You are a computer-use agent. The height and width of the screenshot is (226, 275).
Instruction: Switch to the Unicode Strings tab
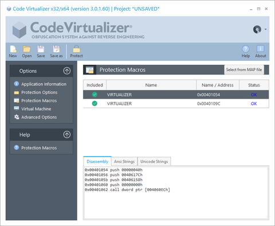click(x=154, y=162)
